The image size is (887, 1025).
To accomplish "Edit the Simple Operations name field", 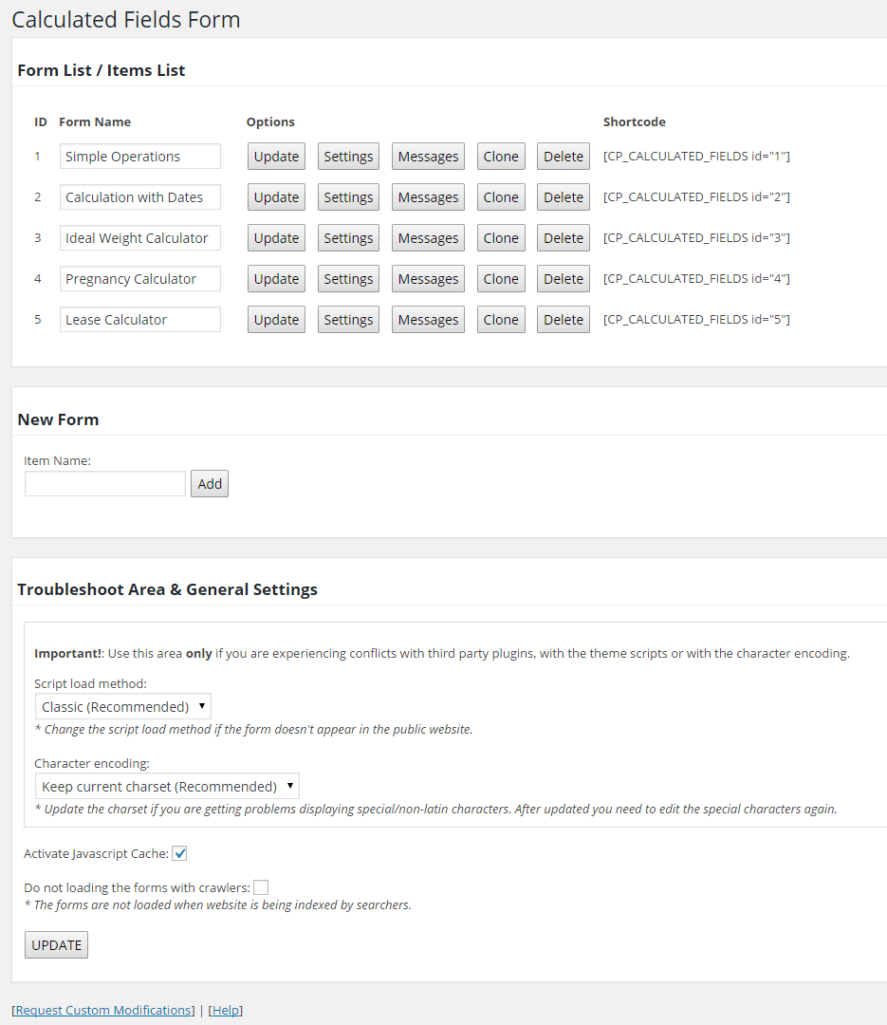I will 139,157.
